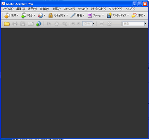Click the save floppy disk icon

[x=23, y=24]
